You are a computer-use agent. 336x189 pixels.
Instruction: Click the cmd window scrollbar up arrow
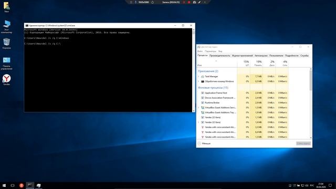pyautogui.click(x=194, y=30)
